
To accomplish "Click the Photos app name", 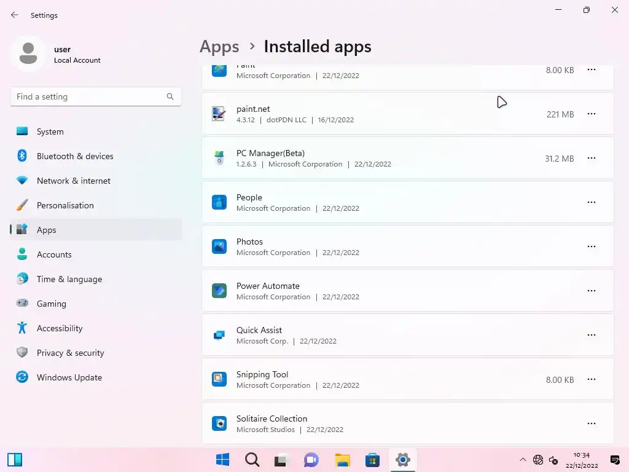I will [249, 242].
